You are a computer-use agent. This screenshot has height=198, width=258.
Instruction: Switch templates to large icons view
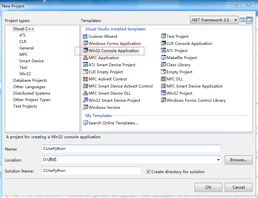(x=242, y=20)
